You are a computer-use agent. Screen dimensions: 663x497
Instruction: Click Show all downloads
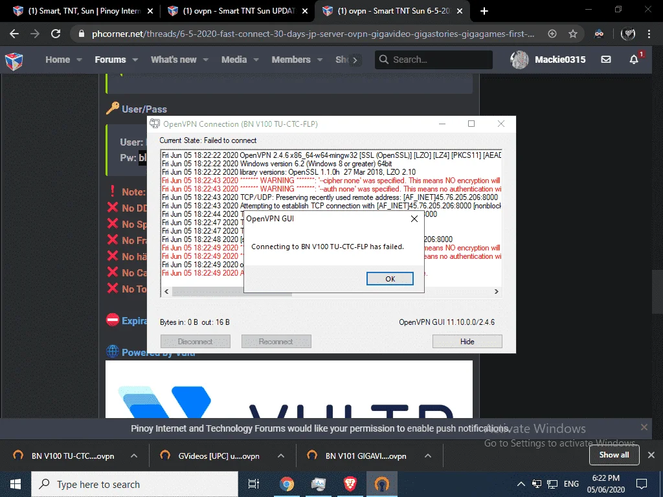[x=614, y=455]
